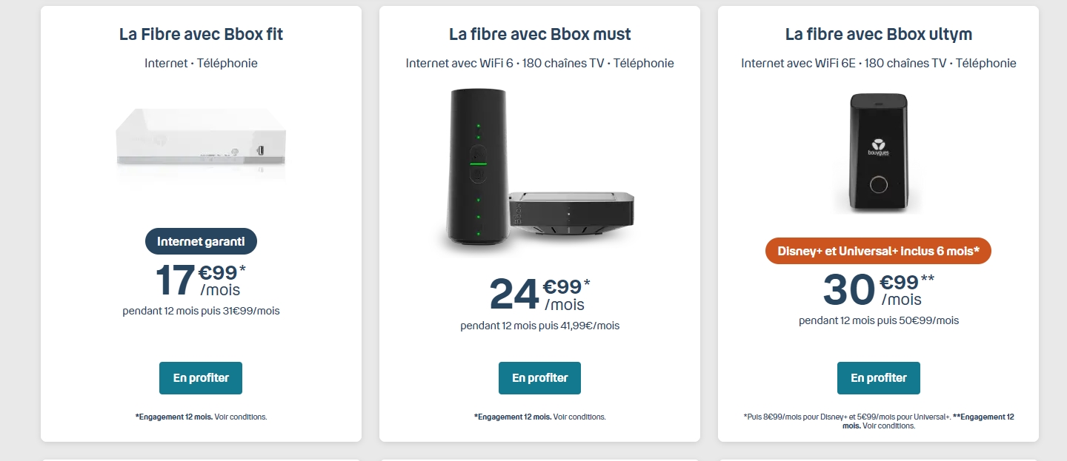Click the 30€99 per month price
Viewport: 1067px width, 461px height.
(878, 289)
